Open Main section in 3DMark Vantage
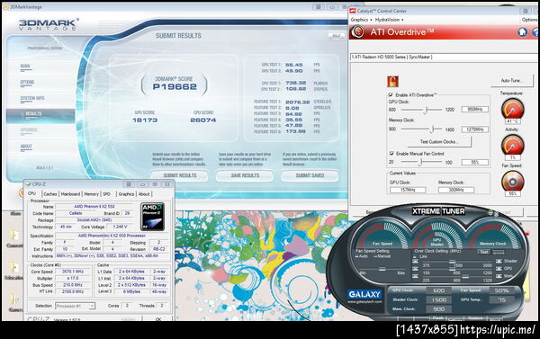This screenshot has width=540, height=339. click(x=25, y=66)
